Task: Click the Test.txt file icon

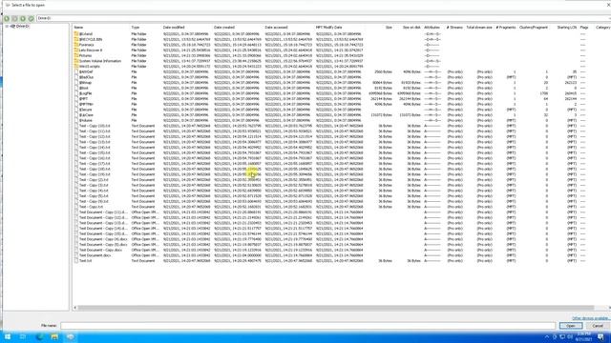Action: pyautogui.click(x=76, y=260)
